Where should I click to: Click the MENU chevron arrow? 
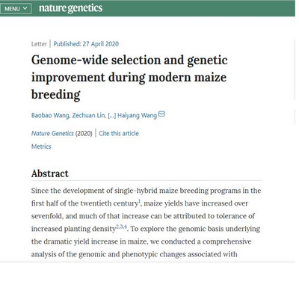(25, 8)
